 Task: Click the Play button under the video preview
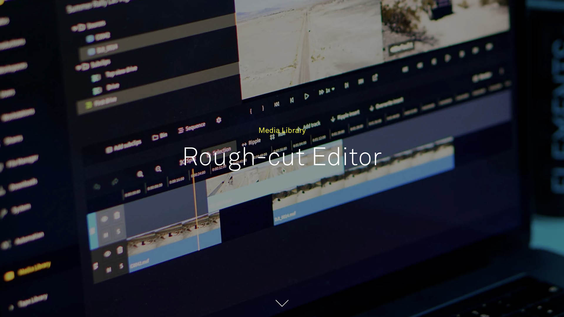[x=306, y=96]
